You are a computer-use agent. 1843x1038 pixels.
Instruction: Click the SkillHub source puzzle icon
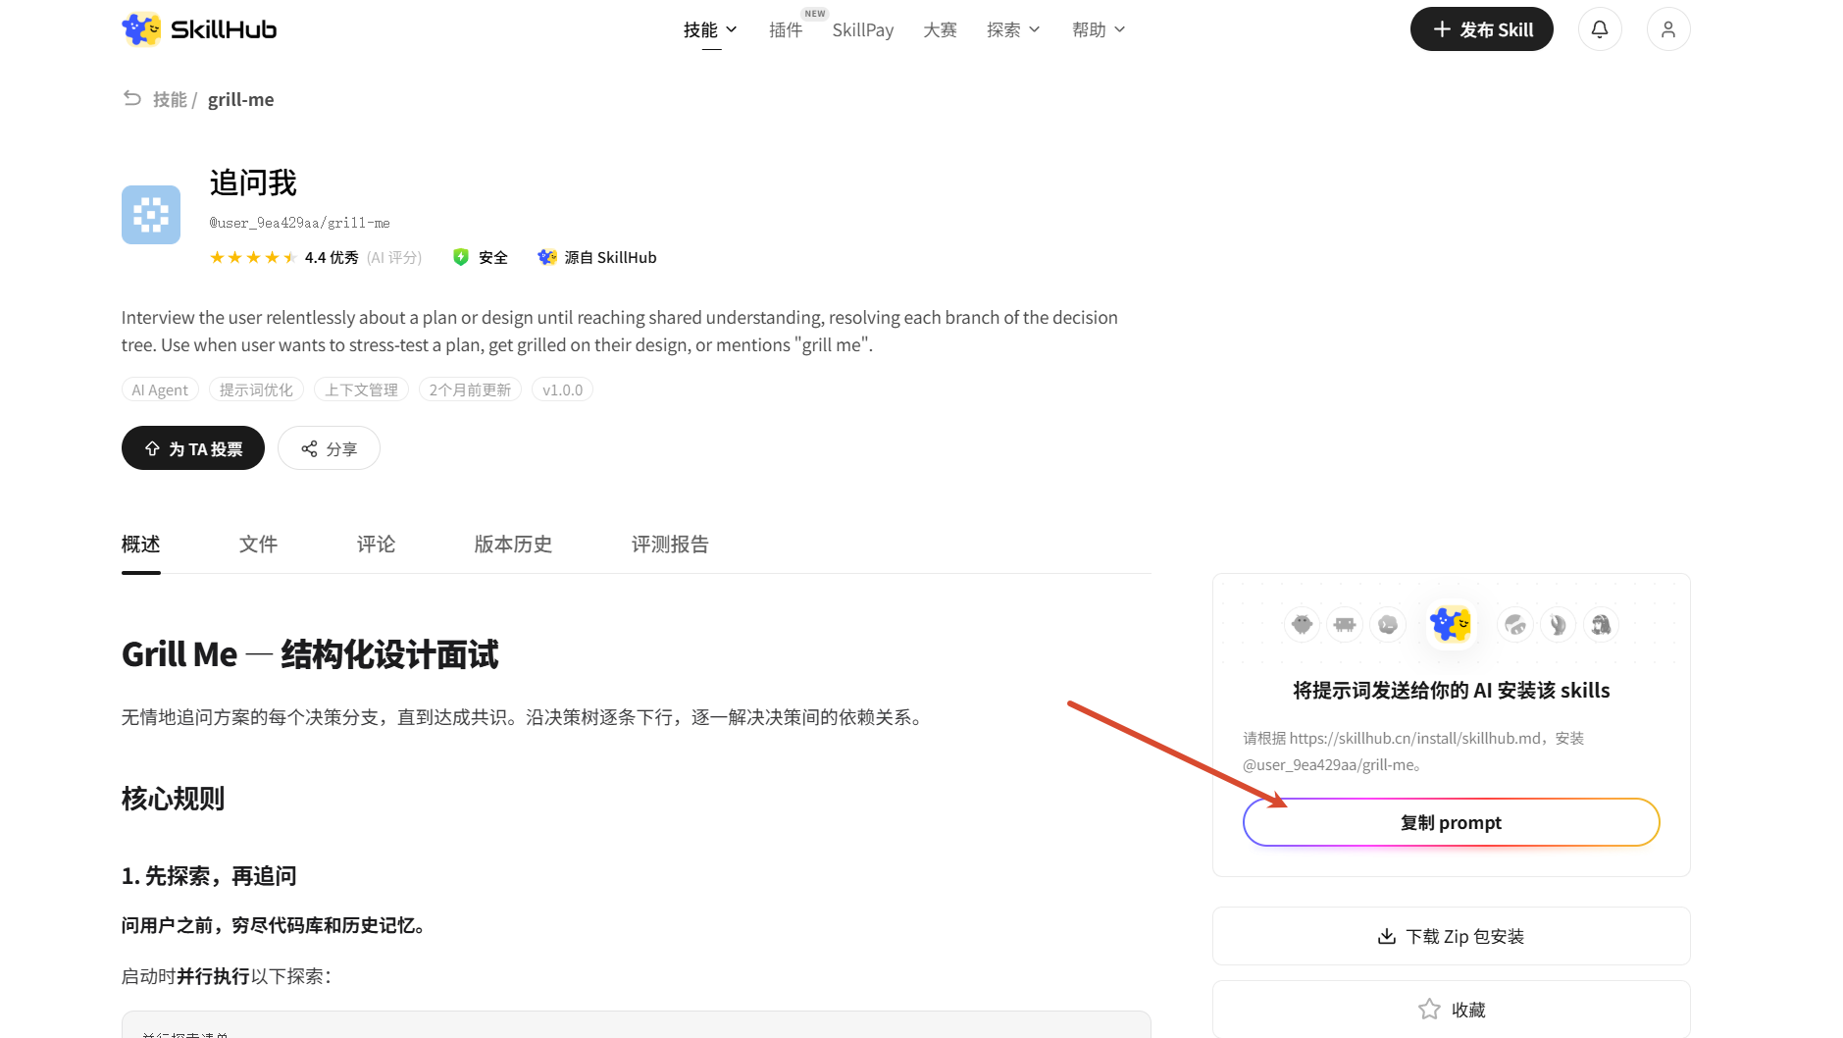(x=546, y=257)
